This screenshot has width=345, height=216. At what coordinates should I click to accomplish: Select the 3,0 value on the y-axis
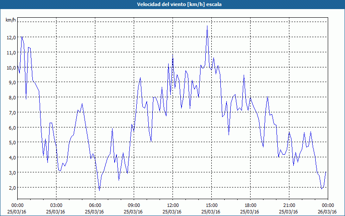tap(12, 172)
